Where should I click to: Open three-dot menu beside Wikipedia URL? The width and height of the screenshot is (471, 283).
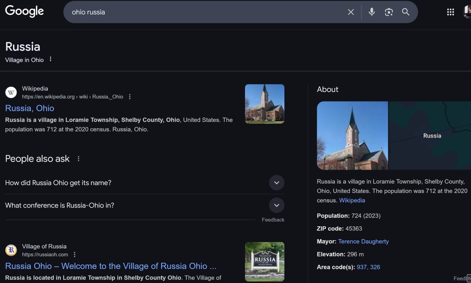[130, 97]
